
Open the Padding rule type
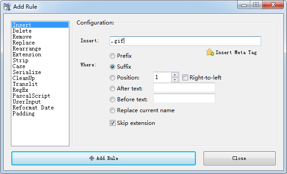click(x=40, y=114)
